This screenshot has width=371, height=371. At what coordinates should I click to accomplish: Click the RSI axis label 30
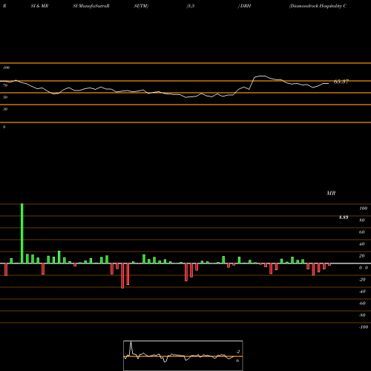tap(5, 109)
